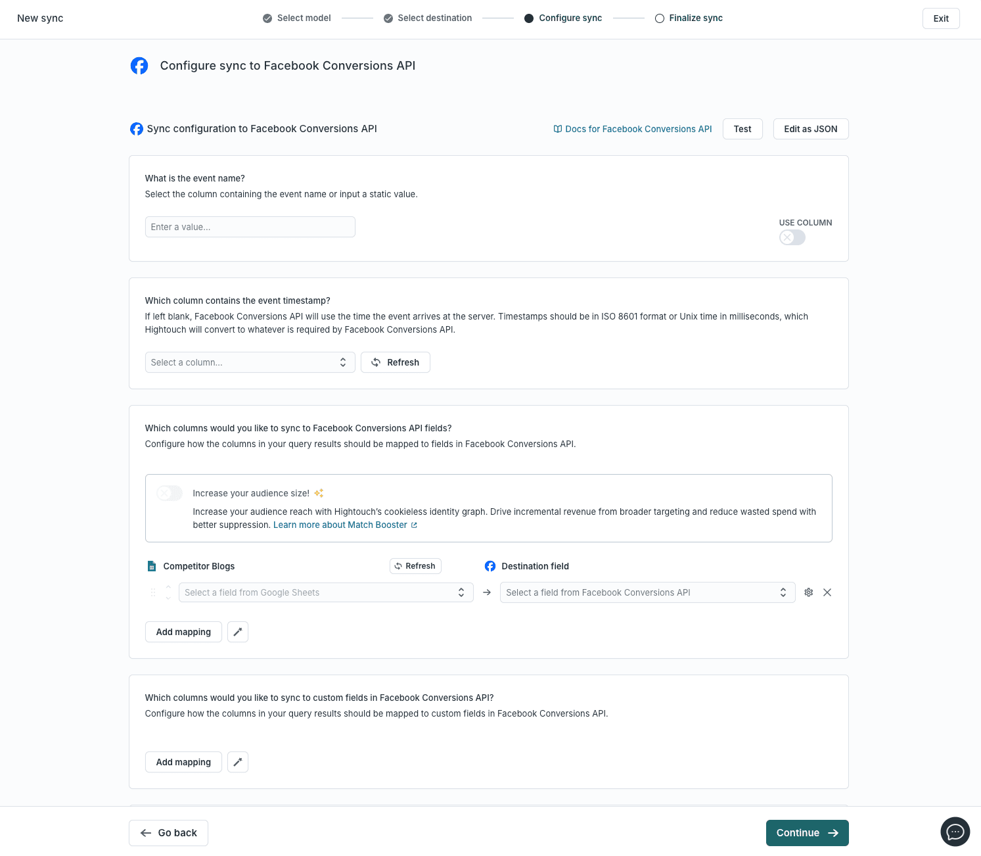This screenshot has height=856, width=981.
Task: Follow the Learn more about Match Booster link
Action: pyautogui.click(x=340, y=525)
